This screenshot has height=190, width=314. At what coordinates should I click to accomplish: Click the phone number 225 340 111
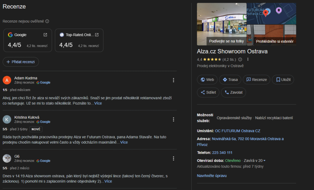point(222,153)
